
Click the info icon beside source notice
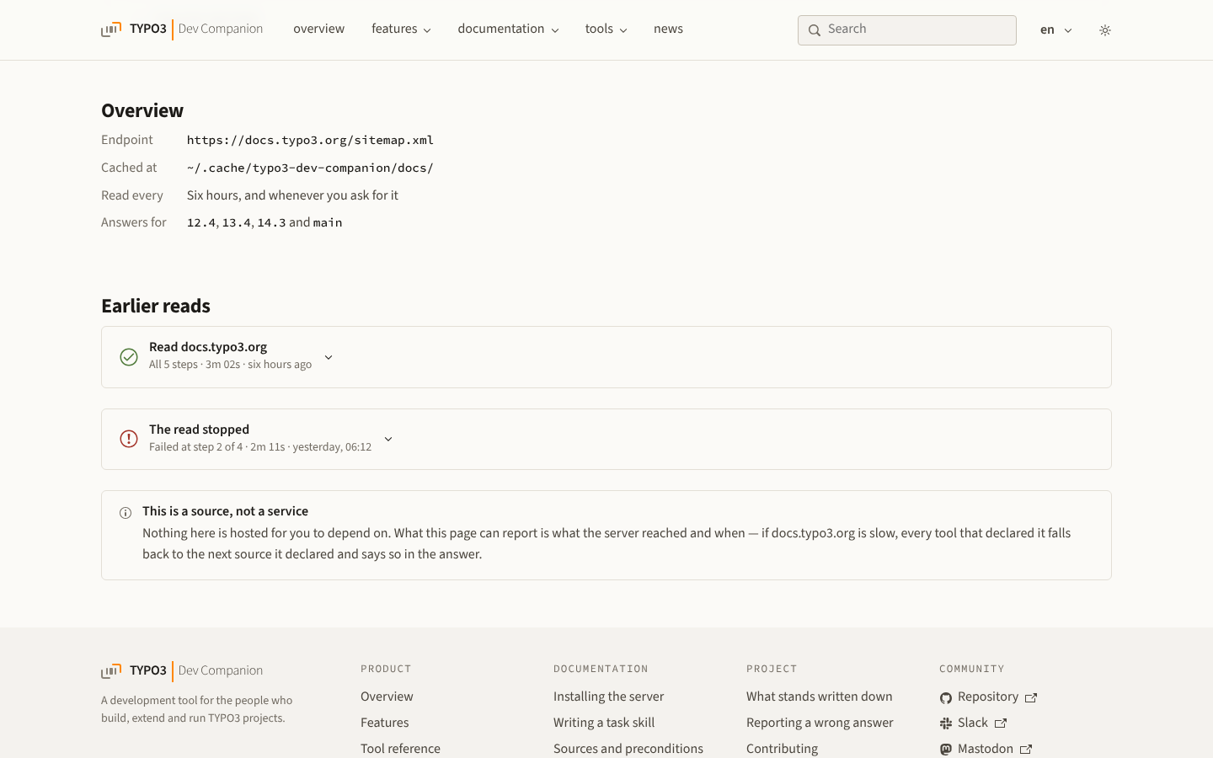[x=126, y=513]
